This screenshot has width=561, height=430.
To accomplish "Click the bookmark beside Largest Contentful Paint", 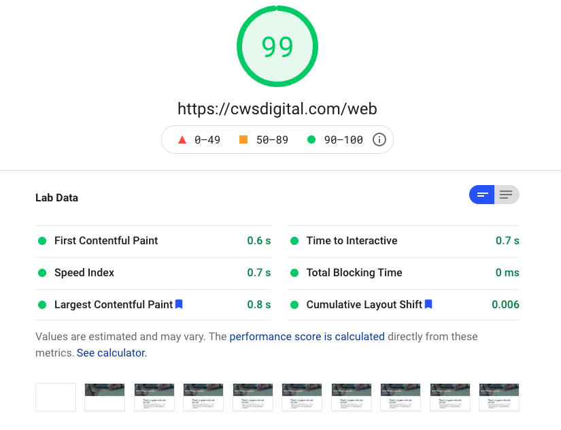I will [178, 304].
